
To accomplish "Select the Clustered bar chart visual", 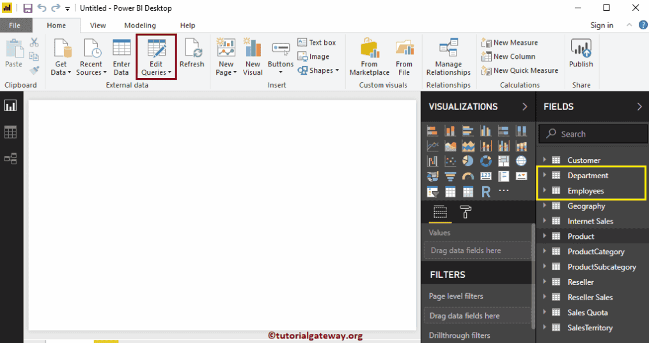I will click(468, 132).
